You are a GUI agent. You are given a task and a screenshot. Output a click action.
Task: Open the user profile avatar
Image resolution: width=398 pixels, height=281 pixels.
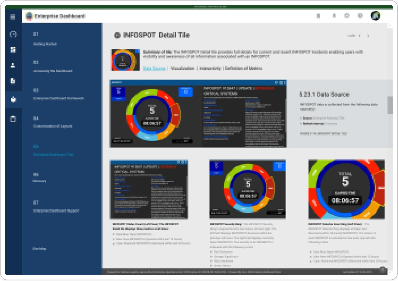point(376,16)
